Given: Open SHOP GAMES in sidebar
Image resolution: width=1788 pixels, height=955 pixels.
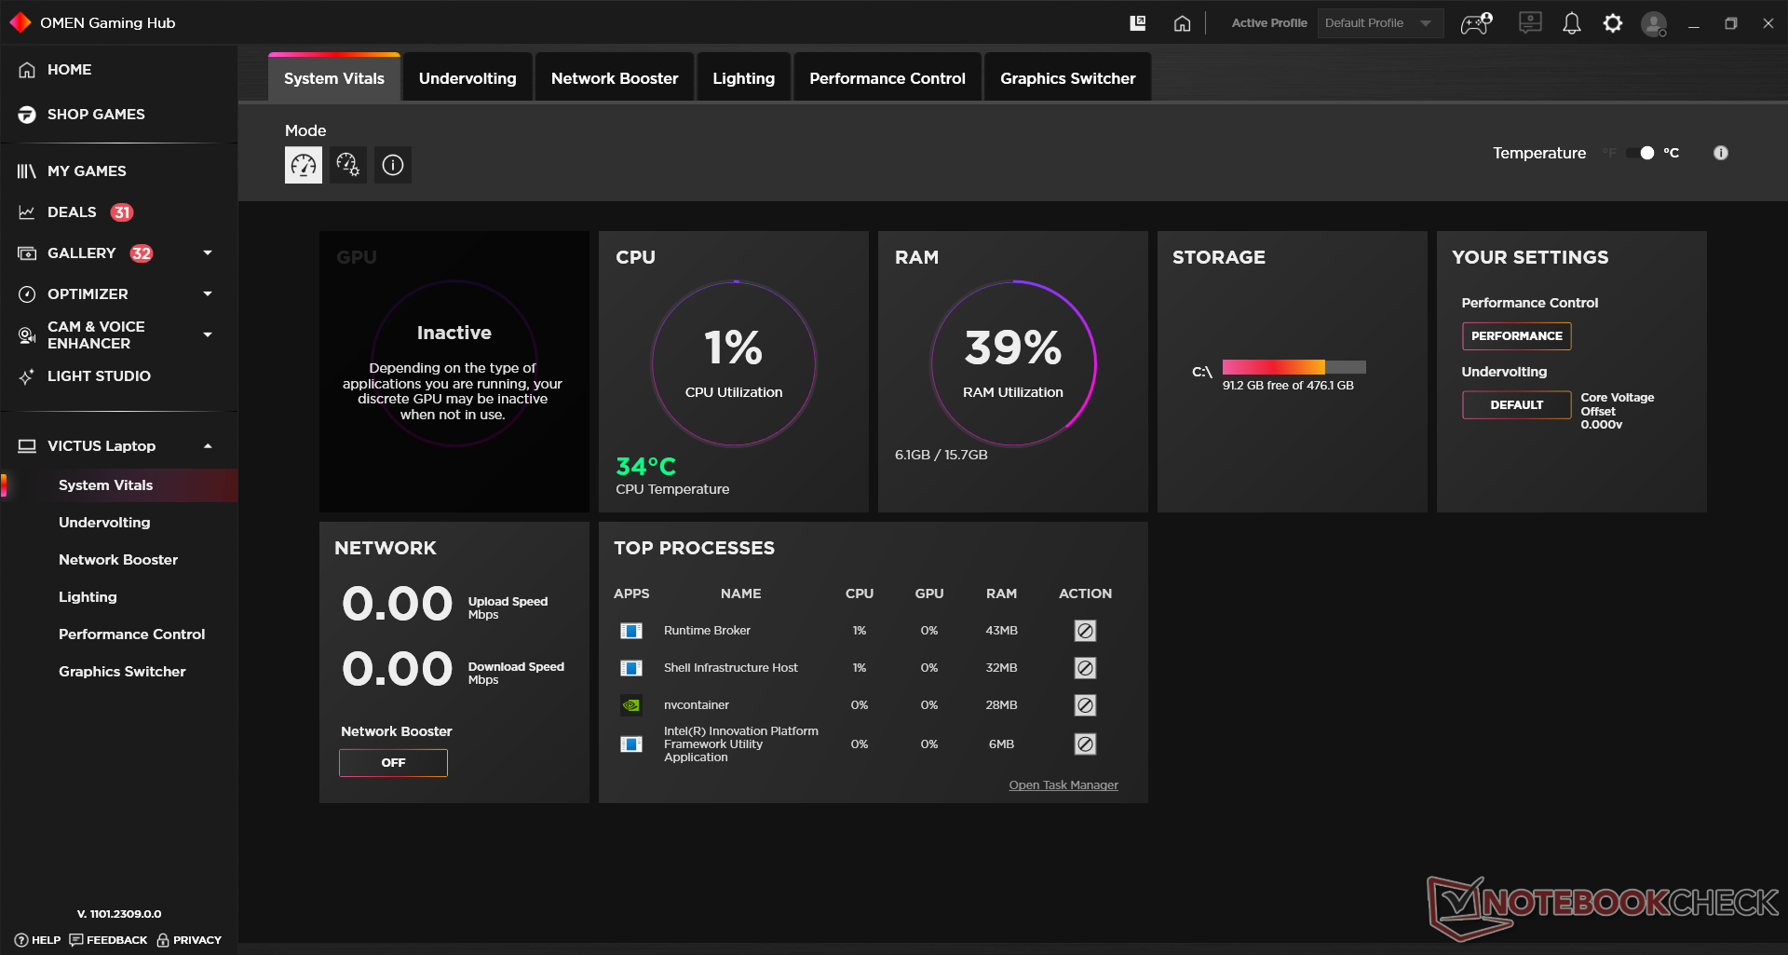Looking at the screenshot, I should pos(96,115).
